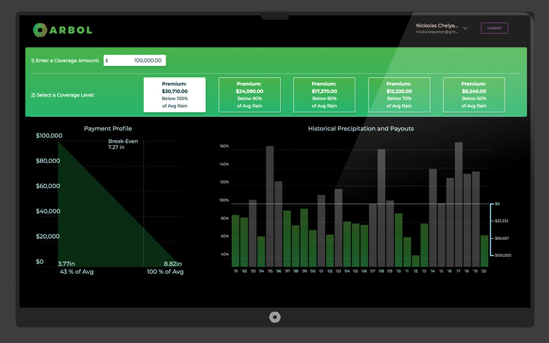
Task: Click the Select a Coverage Level label
Action: click(x=63, y=95)
